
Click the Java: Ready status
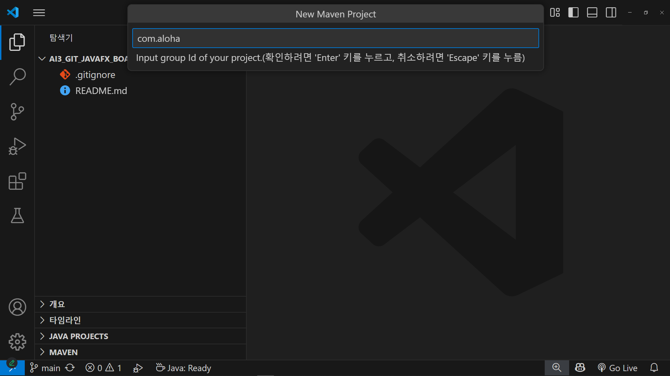coord(184,368)
